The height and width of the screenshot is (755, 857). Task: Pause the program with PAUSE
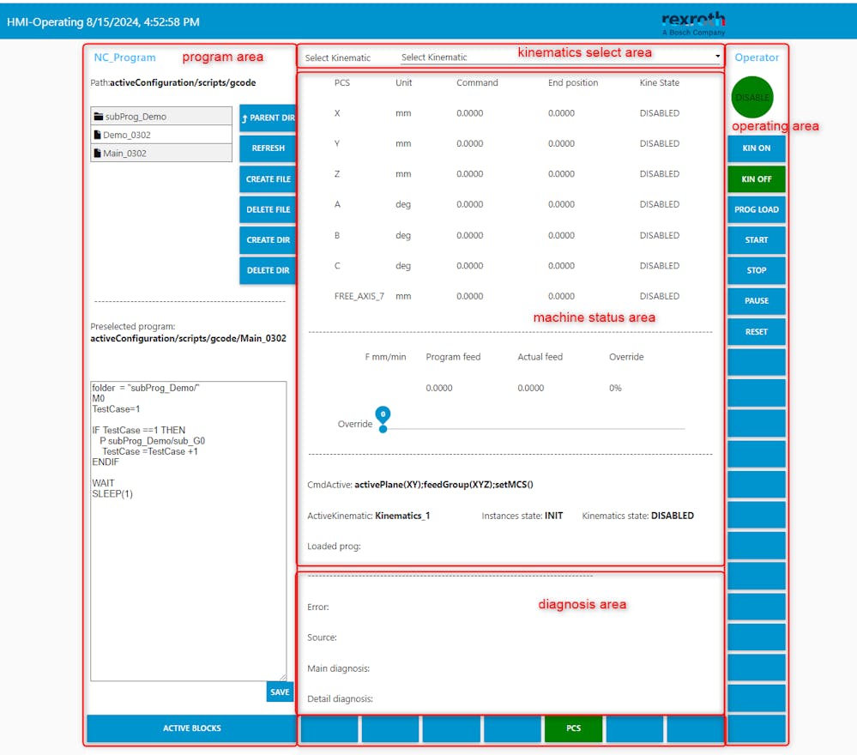coord(757,300)
